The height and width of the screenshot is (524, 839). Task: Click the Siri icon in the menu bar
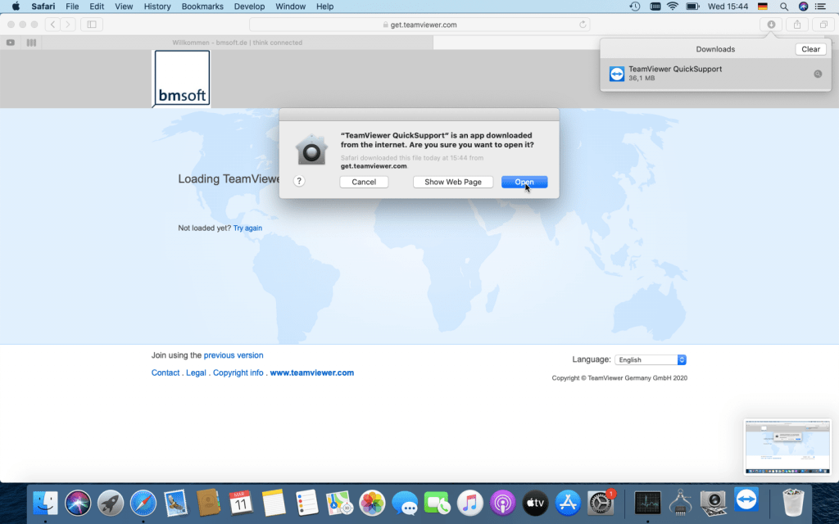pyautogui.click(x=803, y=7)
